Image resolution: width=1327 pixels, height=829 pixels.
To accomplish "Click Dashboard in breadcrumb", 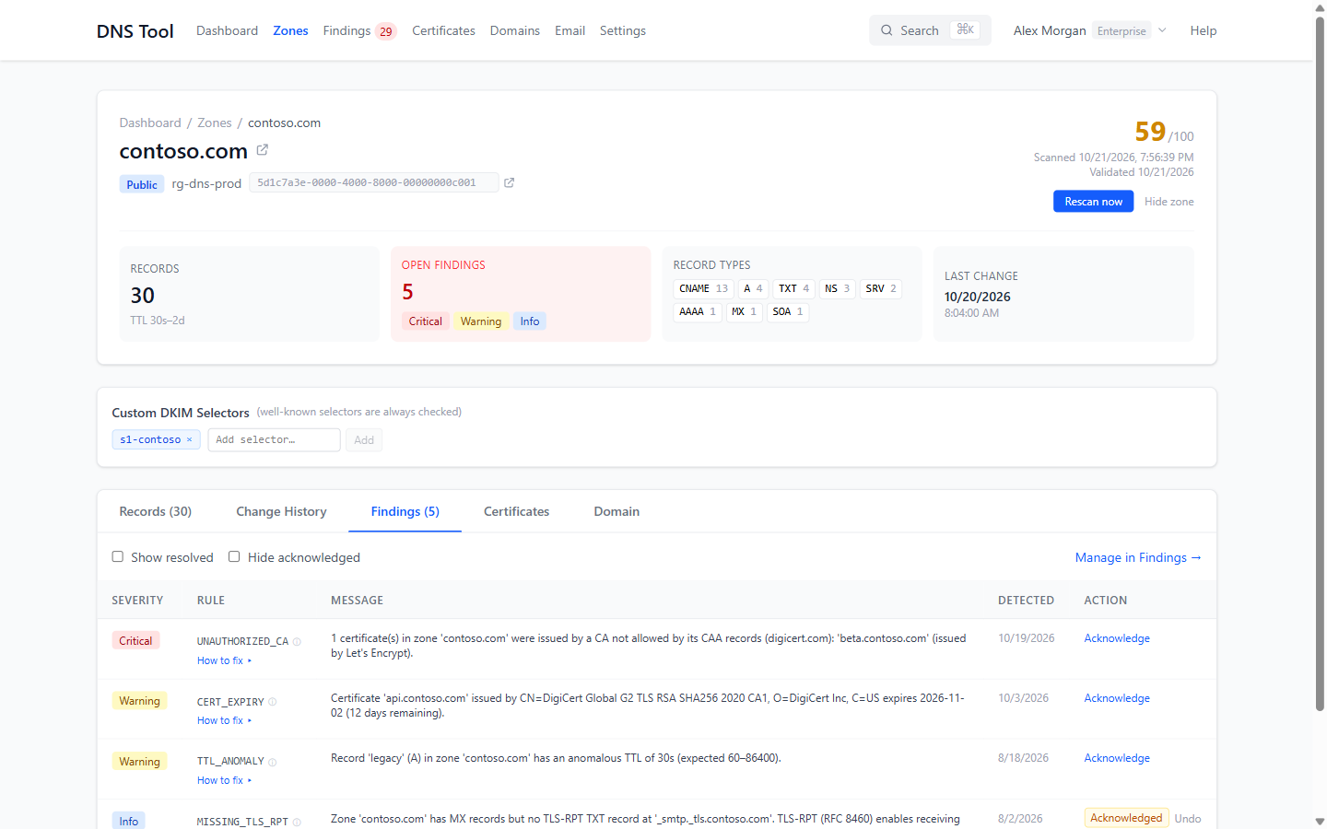I will point(150,123).
